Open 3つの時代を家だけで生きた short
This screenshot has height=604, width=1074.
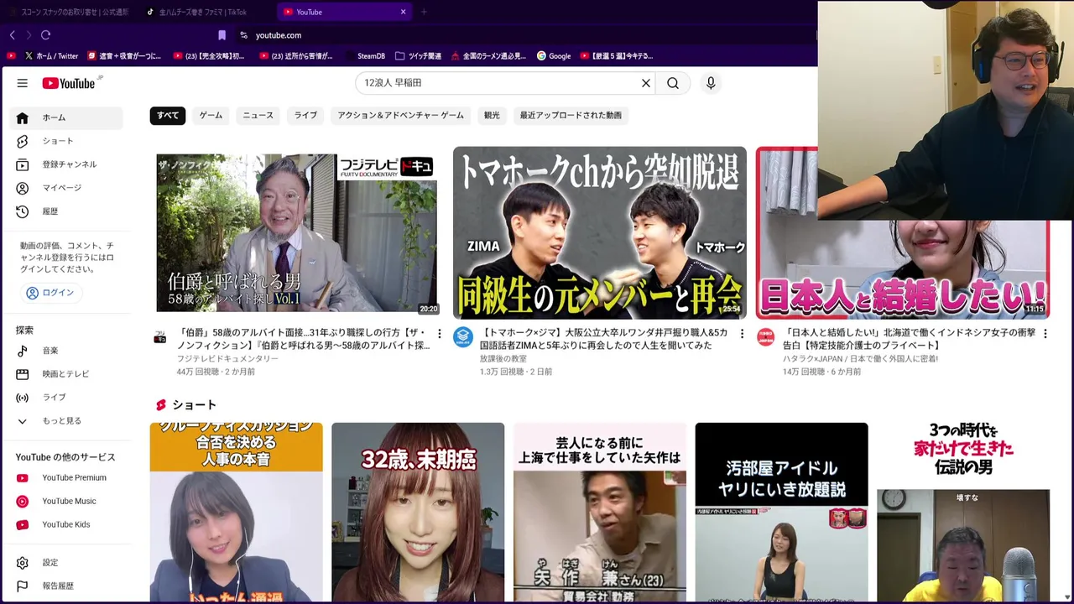(x=963, y=512)
